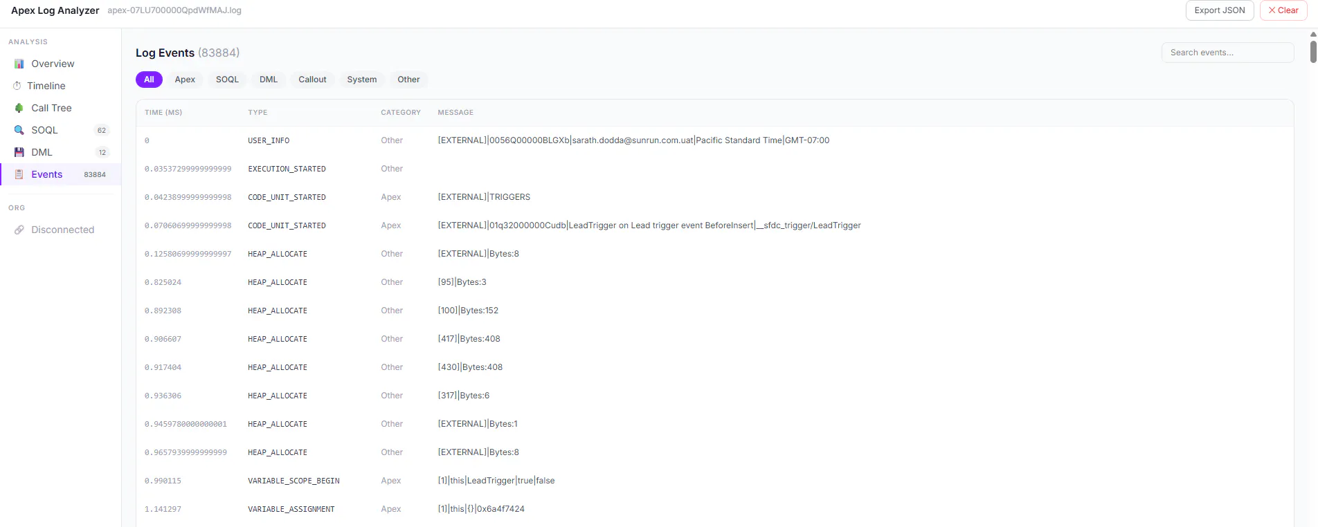Click timestamp 1.141297
Viewport: 1318px width, 527px height.
163,509
